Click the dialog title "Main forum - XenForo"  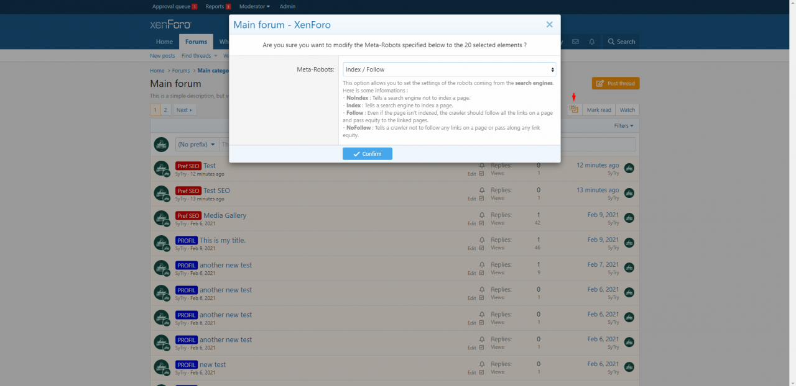[282, 25]
